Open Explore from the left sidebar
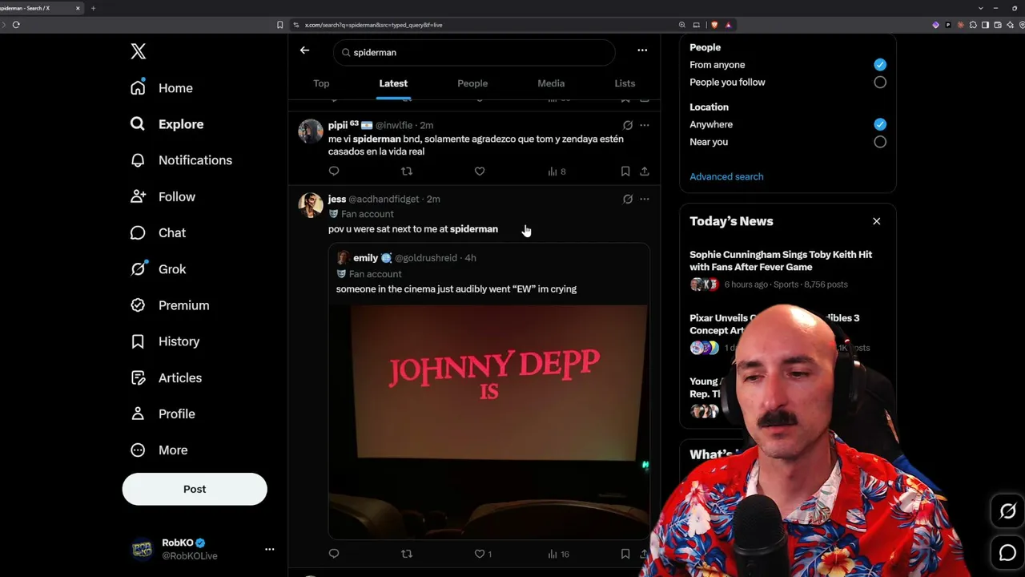The height and width of the screenshot is (577, 1025). (167, 124)
